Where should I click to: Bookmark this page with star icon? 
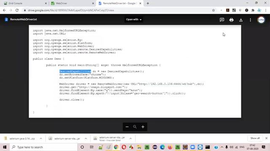pyautogui.click(x=213, y=10)
